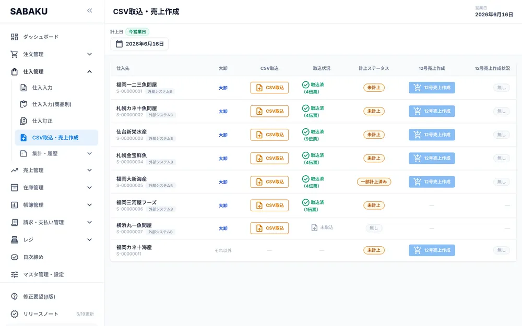Click the 帳簿管理 chart icon
Image resolution: width=522 pixels, height=326 pixels.
tap(14, 205)
